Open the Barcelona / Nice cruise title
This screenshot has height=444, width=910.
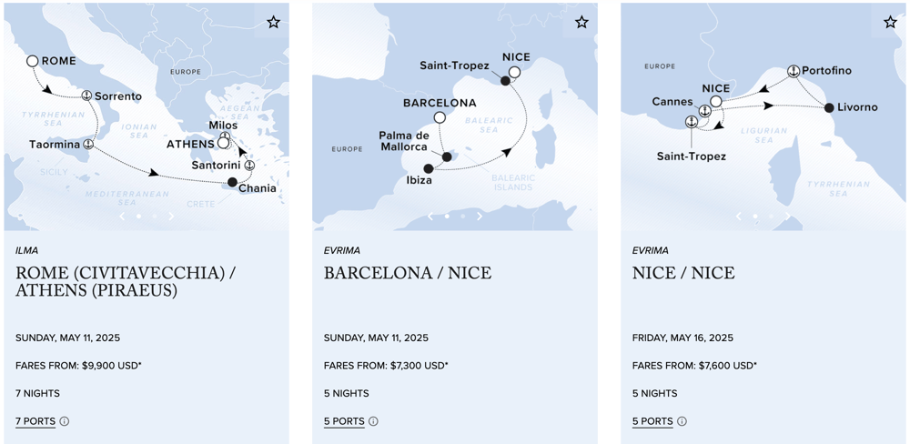point(408,273)
